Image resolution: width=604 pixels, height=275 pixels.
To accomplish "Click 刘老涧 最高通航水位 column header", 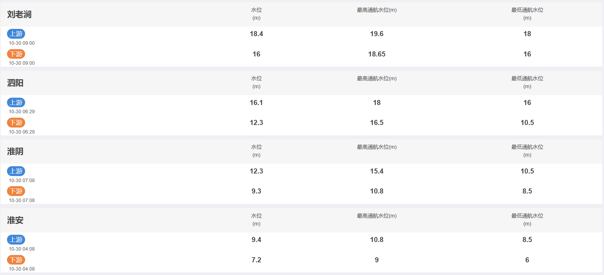I will pyautogui.click(x=377, y=10).
